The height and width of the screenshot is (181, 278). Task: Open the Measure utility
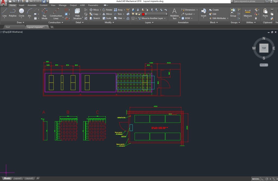248,13
